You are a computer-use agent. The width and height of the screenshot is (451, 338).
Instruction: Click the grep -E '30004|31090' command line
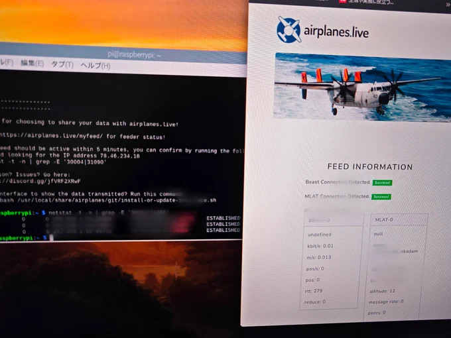[x=53, y=162]
